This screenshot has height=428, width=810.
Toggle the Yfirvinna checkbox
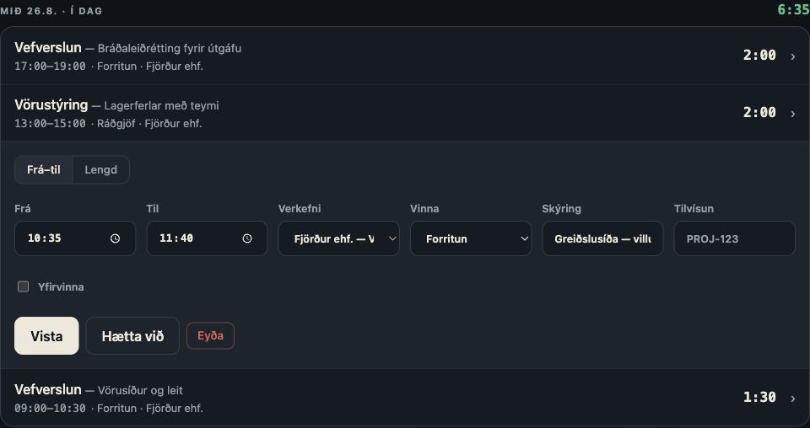pos(24,286)
